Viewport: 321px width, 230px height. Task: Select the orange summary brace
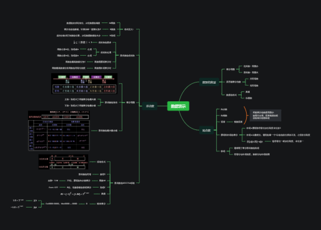246,116
